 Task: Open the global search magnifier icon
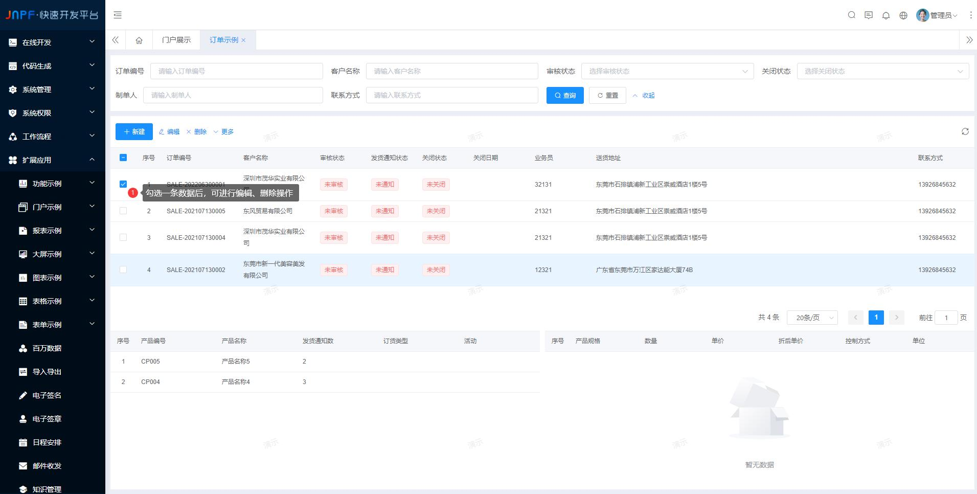852,15
